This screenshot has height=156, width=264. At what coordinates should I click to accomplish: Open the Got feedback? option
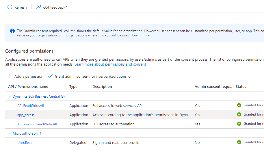(x=55, y=8)
